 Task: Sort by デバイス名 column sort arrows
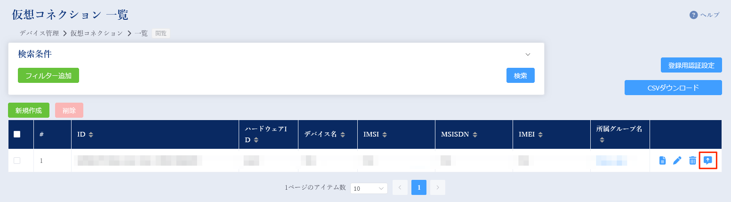pyautogui.click(x=343, y=135)
